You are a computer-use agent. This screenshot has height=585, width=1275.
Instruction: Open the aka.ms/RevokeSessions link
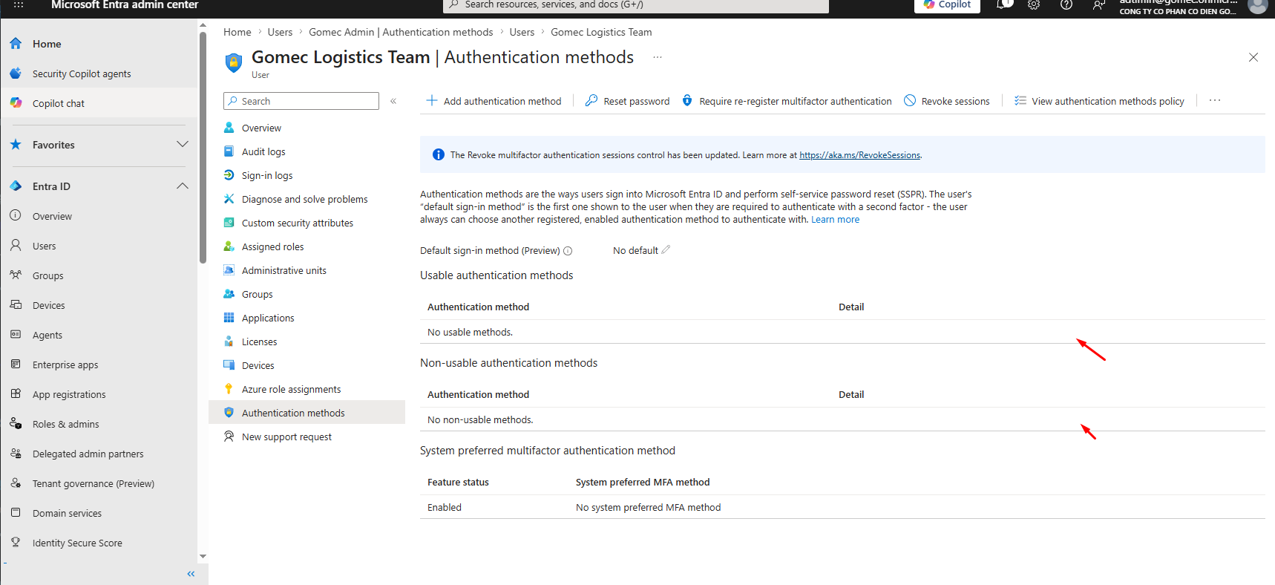(860, 155)
